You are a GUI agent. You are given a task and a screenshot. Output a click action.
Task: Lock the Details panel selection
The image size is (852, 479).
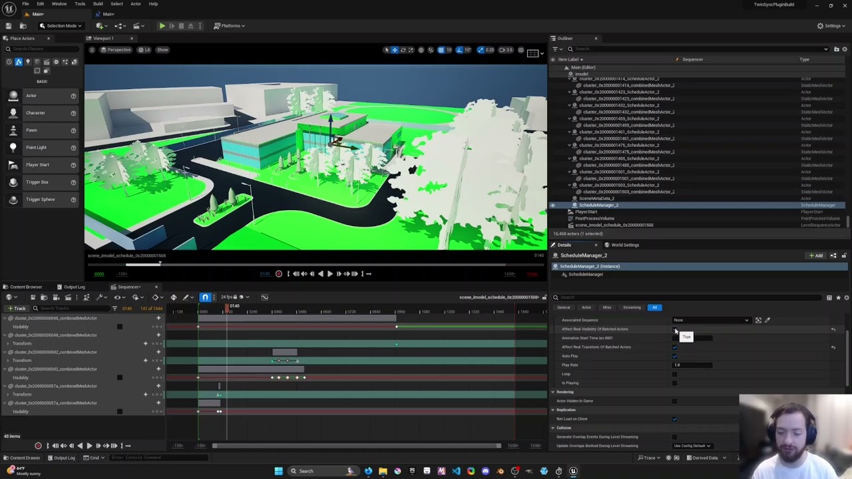tap(844, 255)
